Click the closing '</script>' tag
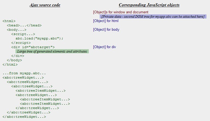210x121 pixels. [21, 43]
